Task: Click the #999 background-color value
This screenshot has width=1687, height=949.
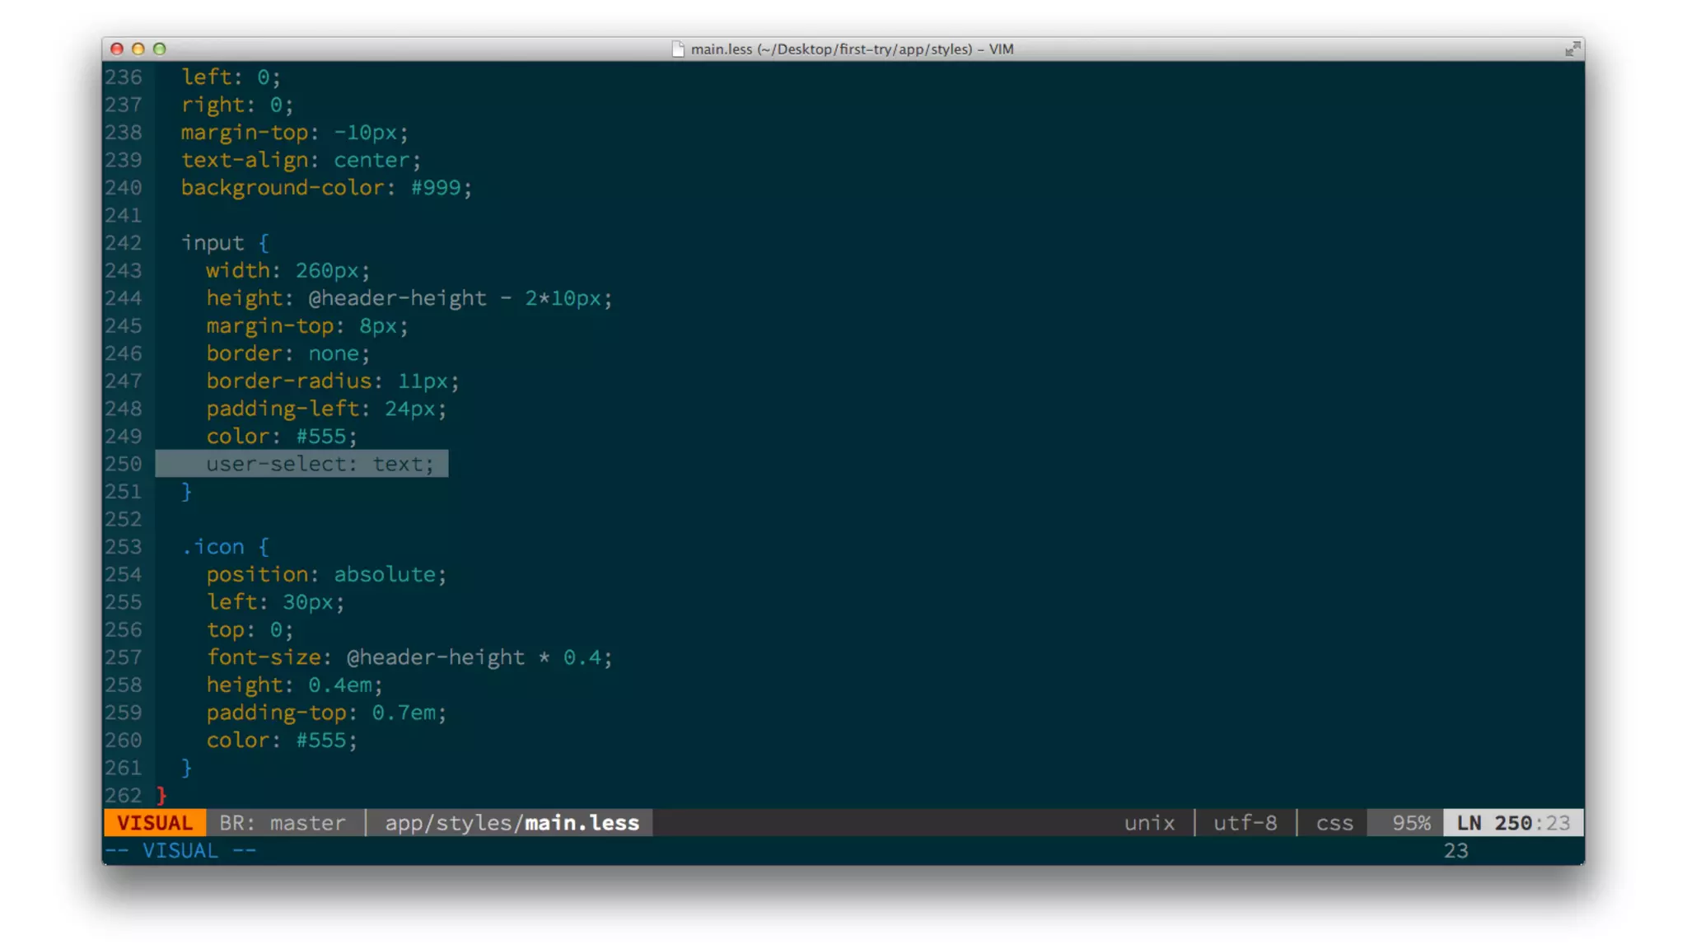Action: (x=436, y=188)
